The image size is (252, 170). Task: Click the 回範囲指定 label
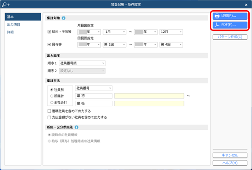click(x=86, y=38)
